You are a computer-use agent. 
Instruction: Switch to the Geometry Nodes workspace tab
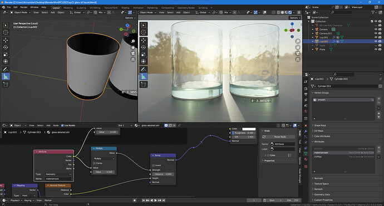click(x=186, y=8)
